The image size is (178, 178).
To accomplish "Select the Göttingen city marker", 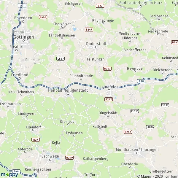I will [23, 40].
